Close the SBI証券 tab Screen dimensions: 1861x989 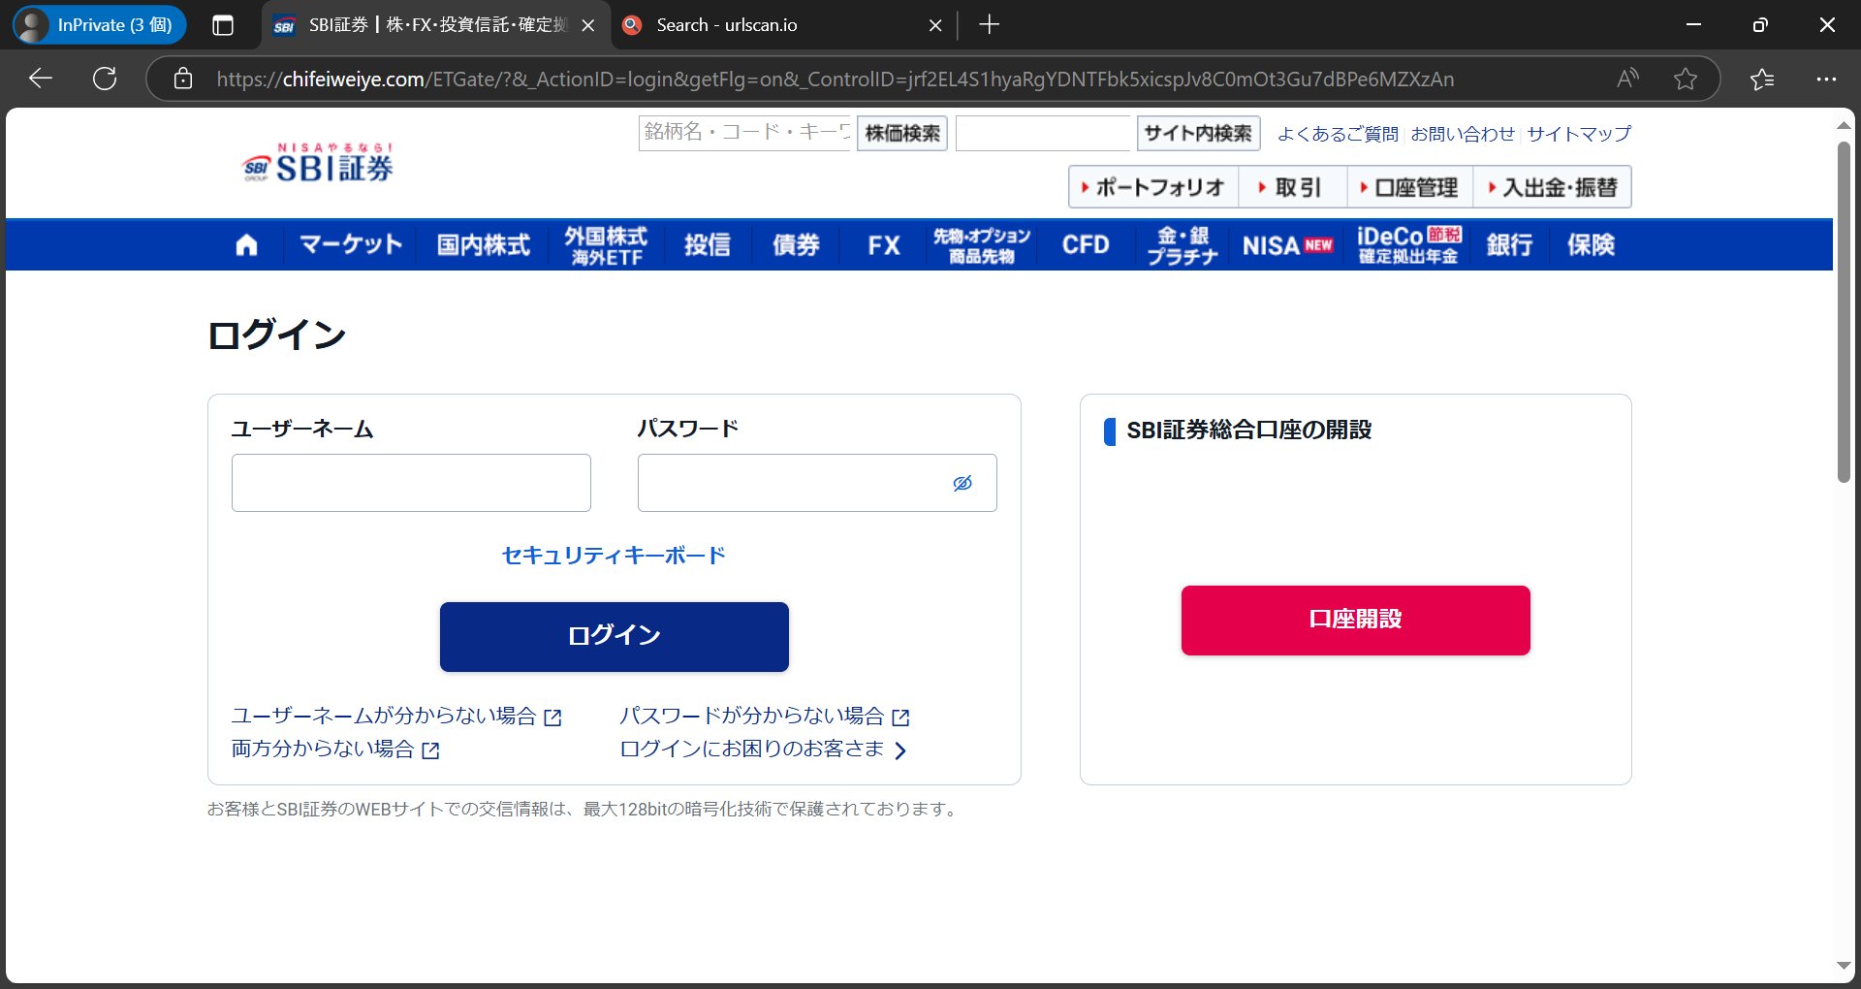(587, 25)
